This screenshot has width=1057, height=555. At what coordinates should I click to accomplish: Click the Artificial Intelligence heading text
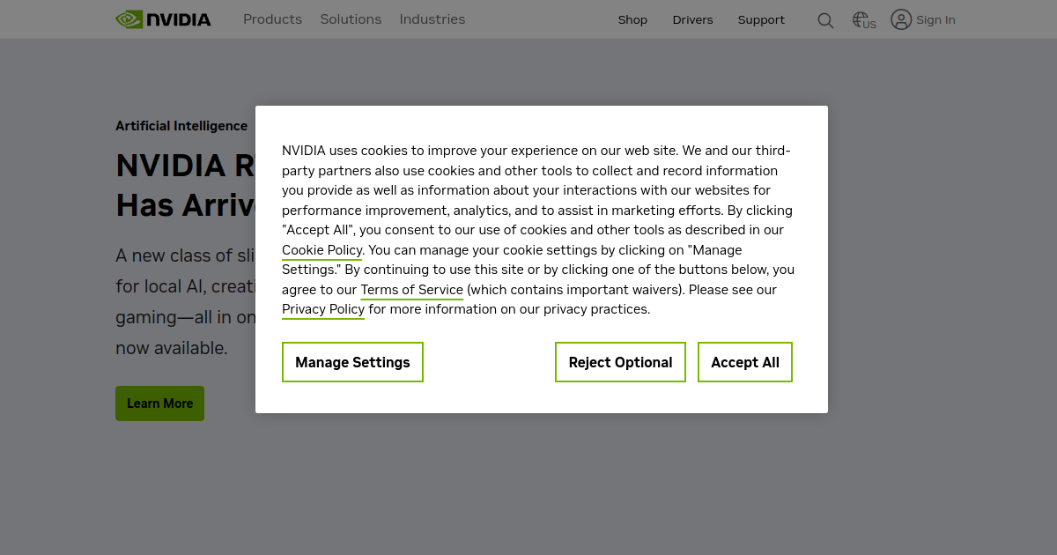(181, 126)
